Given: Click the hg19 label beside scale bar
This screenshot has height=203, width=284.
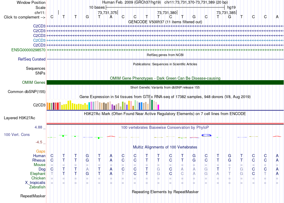Looking at the screenshot, I should pos(231,7).
